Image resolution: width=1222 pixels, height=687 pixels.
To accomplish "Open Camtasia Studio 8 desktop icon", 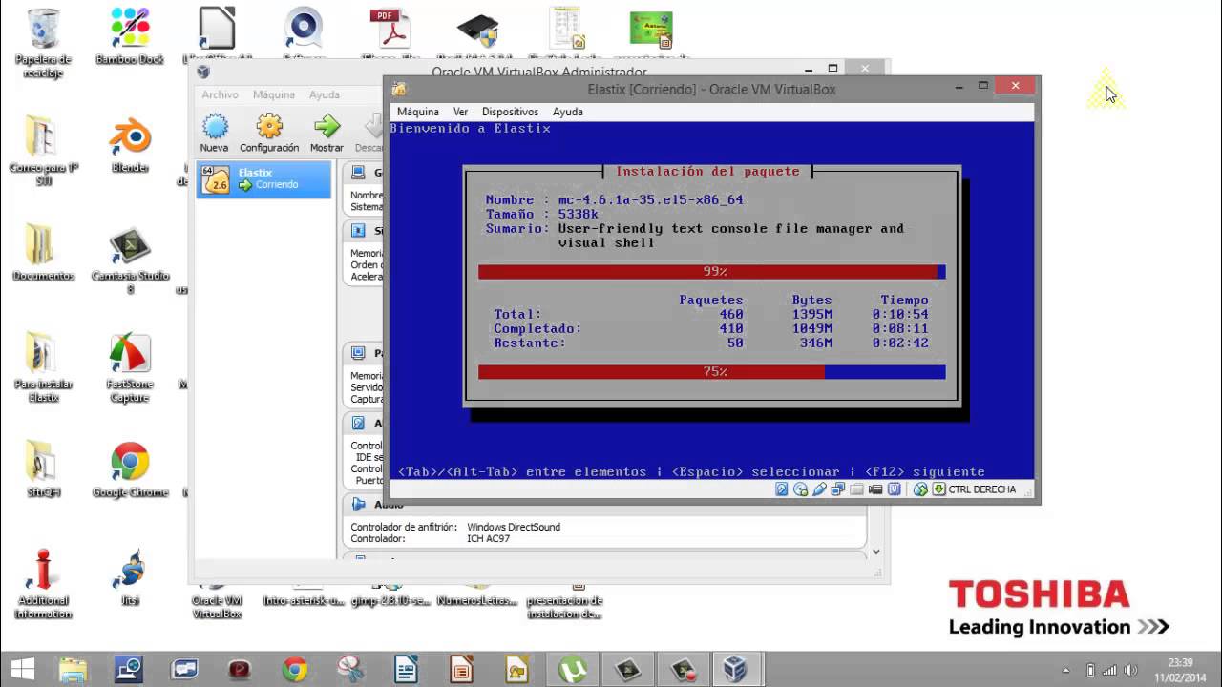I will (130, 260).
